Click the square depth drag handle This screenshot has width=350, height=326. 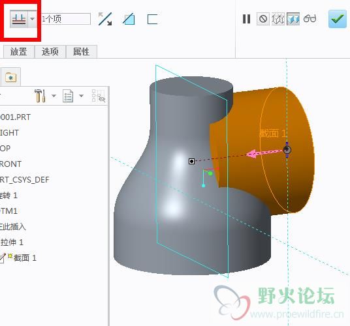click(191, 161)
